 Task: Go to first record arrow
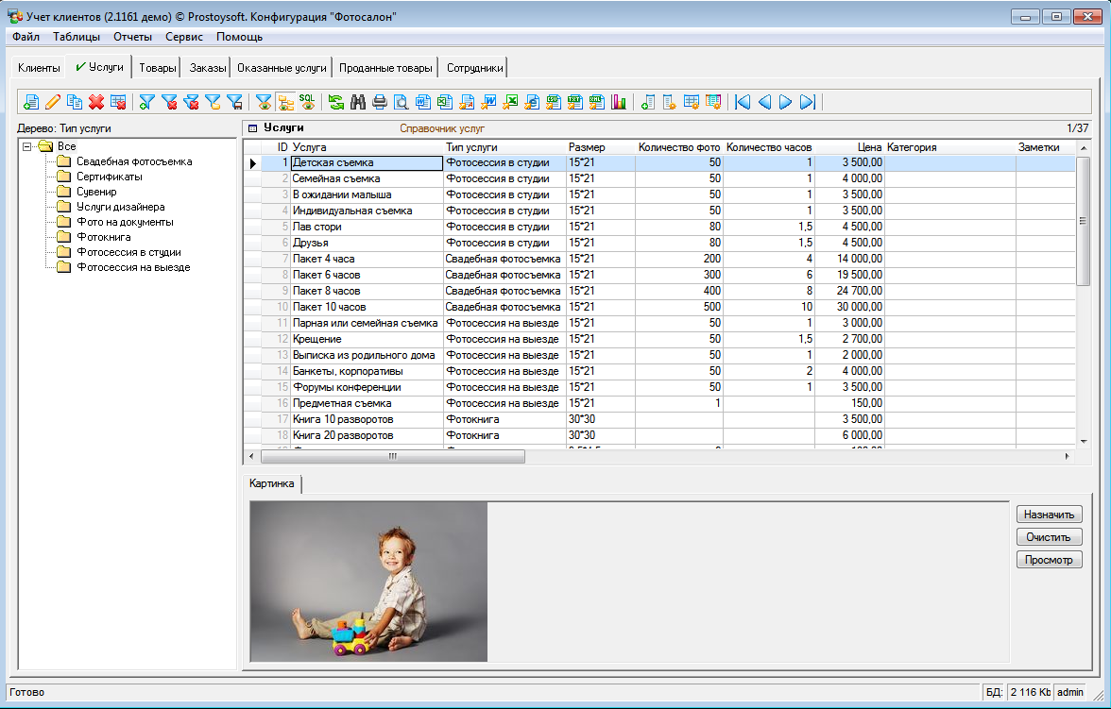[x=744, y=102]
